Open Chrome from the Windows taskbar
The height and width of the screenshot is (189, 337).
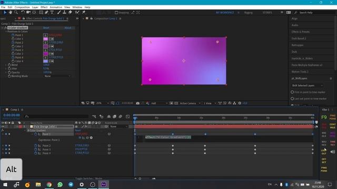[49, 184]
